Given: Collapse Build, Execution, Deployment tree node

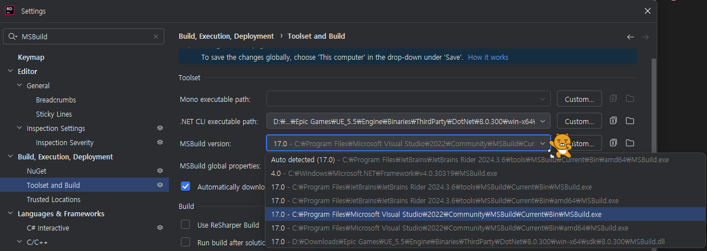Looking at the screenshot, I should pos(10,157).
